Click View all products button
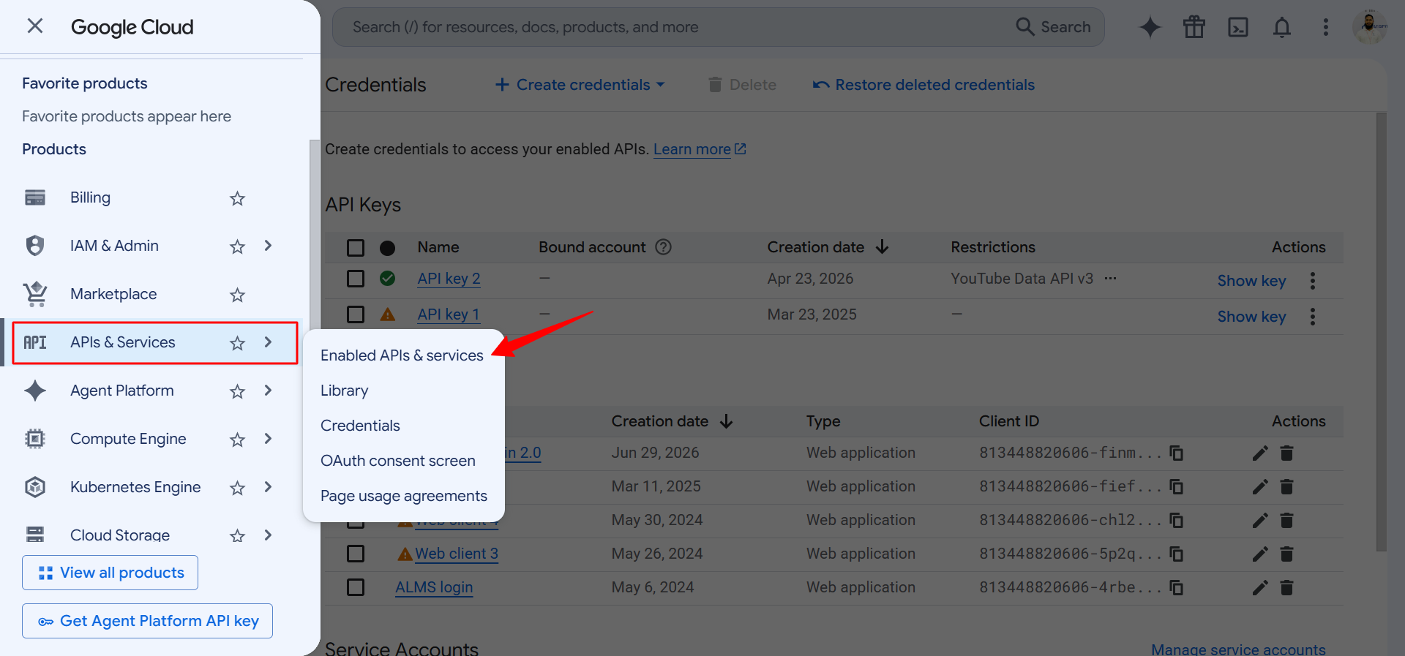The width and height of the screenshot is (1405, 656). pos(110,573)
